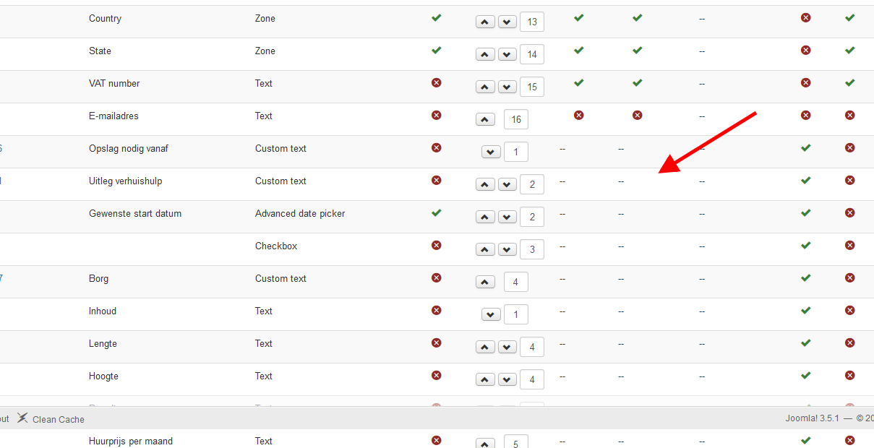The width and height of the screenshot is (874, 448).
Task: Toggle red required icon for Borg
Action: [x=436, y=278]
